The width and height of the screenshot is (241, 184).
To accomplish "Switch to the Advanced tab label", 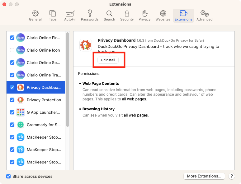I will coord(205,19).
